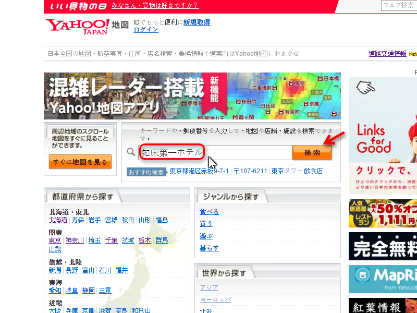Click the すぐに地図を見る button
Viewport: 417px width, 313px height.
pyautogui.click(x=80, y=162)
